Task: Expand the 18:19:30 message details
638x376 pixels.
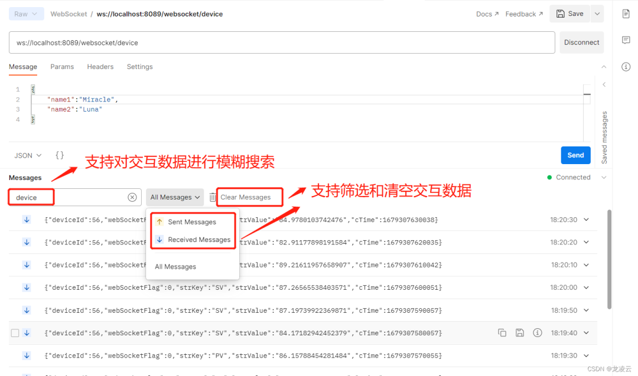Action: point(587,355)
